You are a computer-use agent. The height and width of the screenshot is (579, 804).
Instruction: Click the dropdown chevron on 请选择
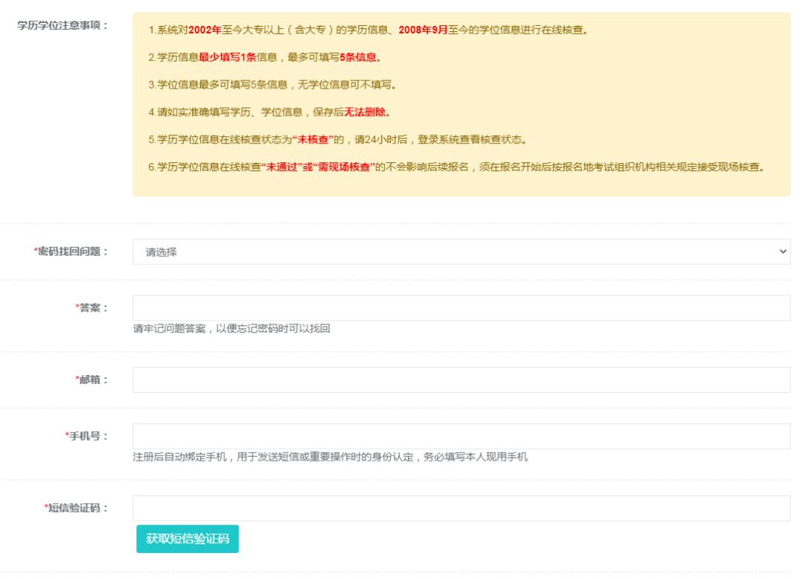pyautogui.click(x=782, y=252)
